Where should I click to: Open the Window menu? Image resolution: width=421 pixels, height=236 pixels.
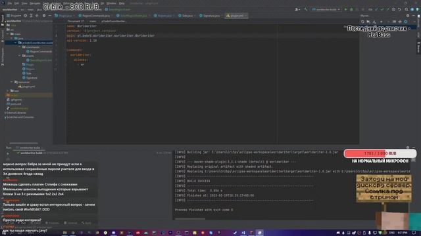111,3
